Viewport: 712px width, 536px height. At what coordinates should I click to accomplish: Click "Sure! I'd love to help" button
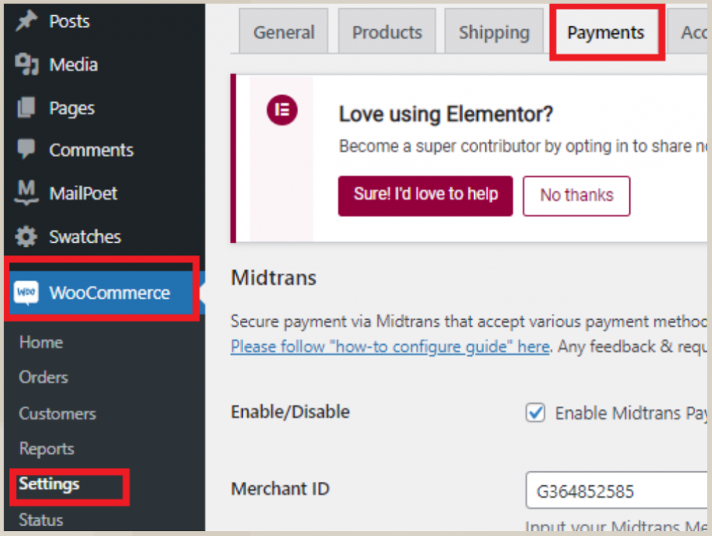pyautogui.click(x=426, y=195)
